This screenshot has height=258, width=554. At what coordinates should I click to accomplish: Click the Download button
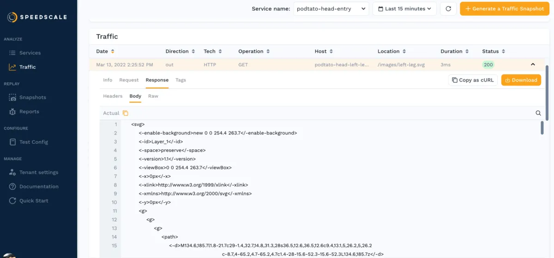tap(521, 80)
